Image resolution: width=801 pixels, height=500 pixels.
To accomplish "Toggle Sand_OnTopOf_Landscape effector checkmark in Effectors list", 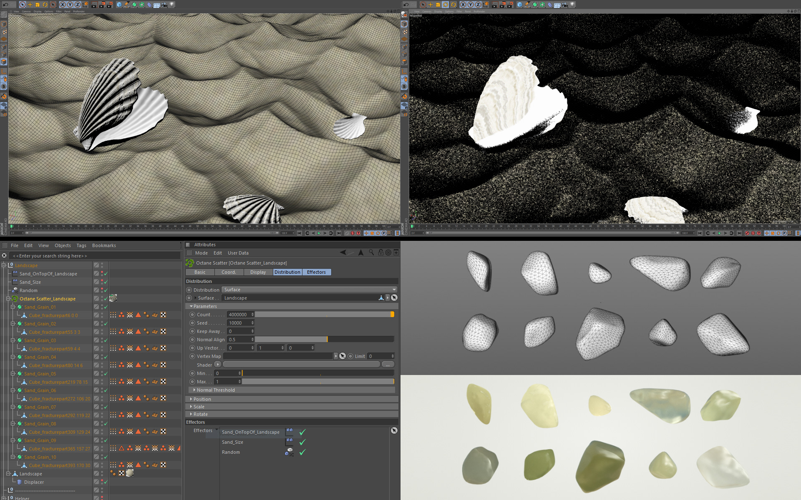I will click(x=302, y=432).
